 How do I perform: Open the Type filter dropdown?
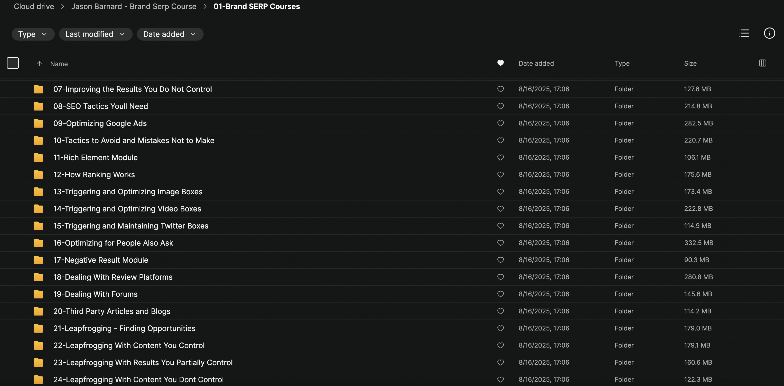tap(33, 34)
